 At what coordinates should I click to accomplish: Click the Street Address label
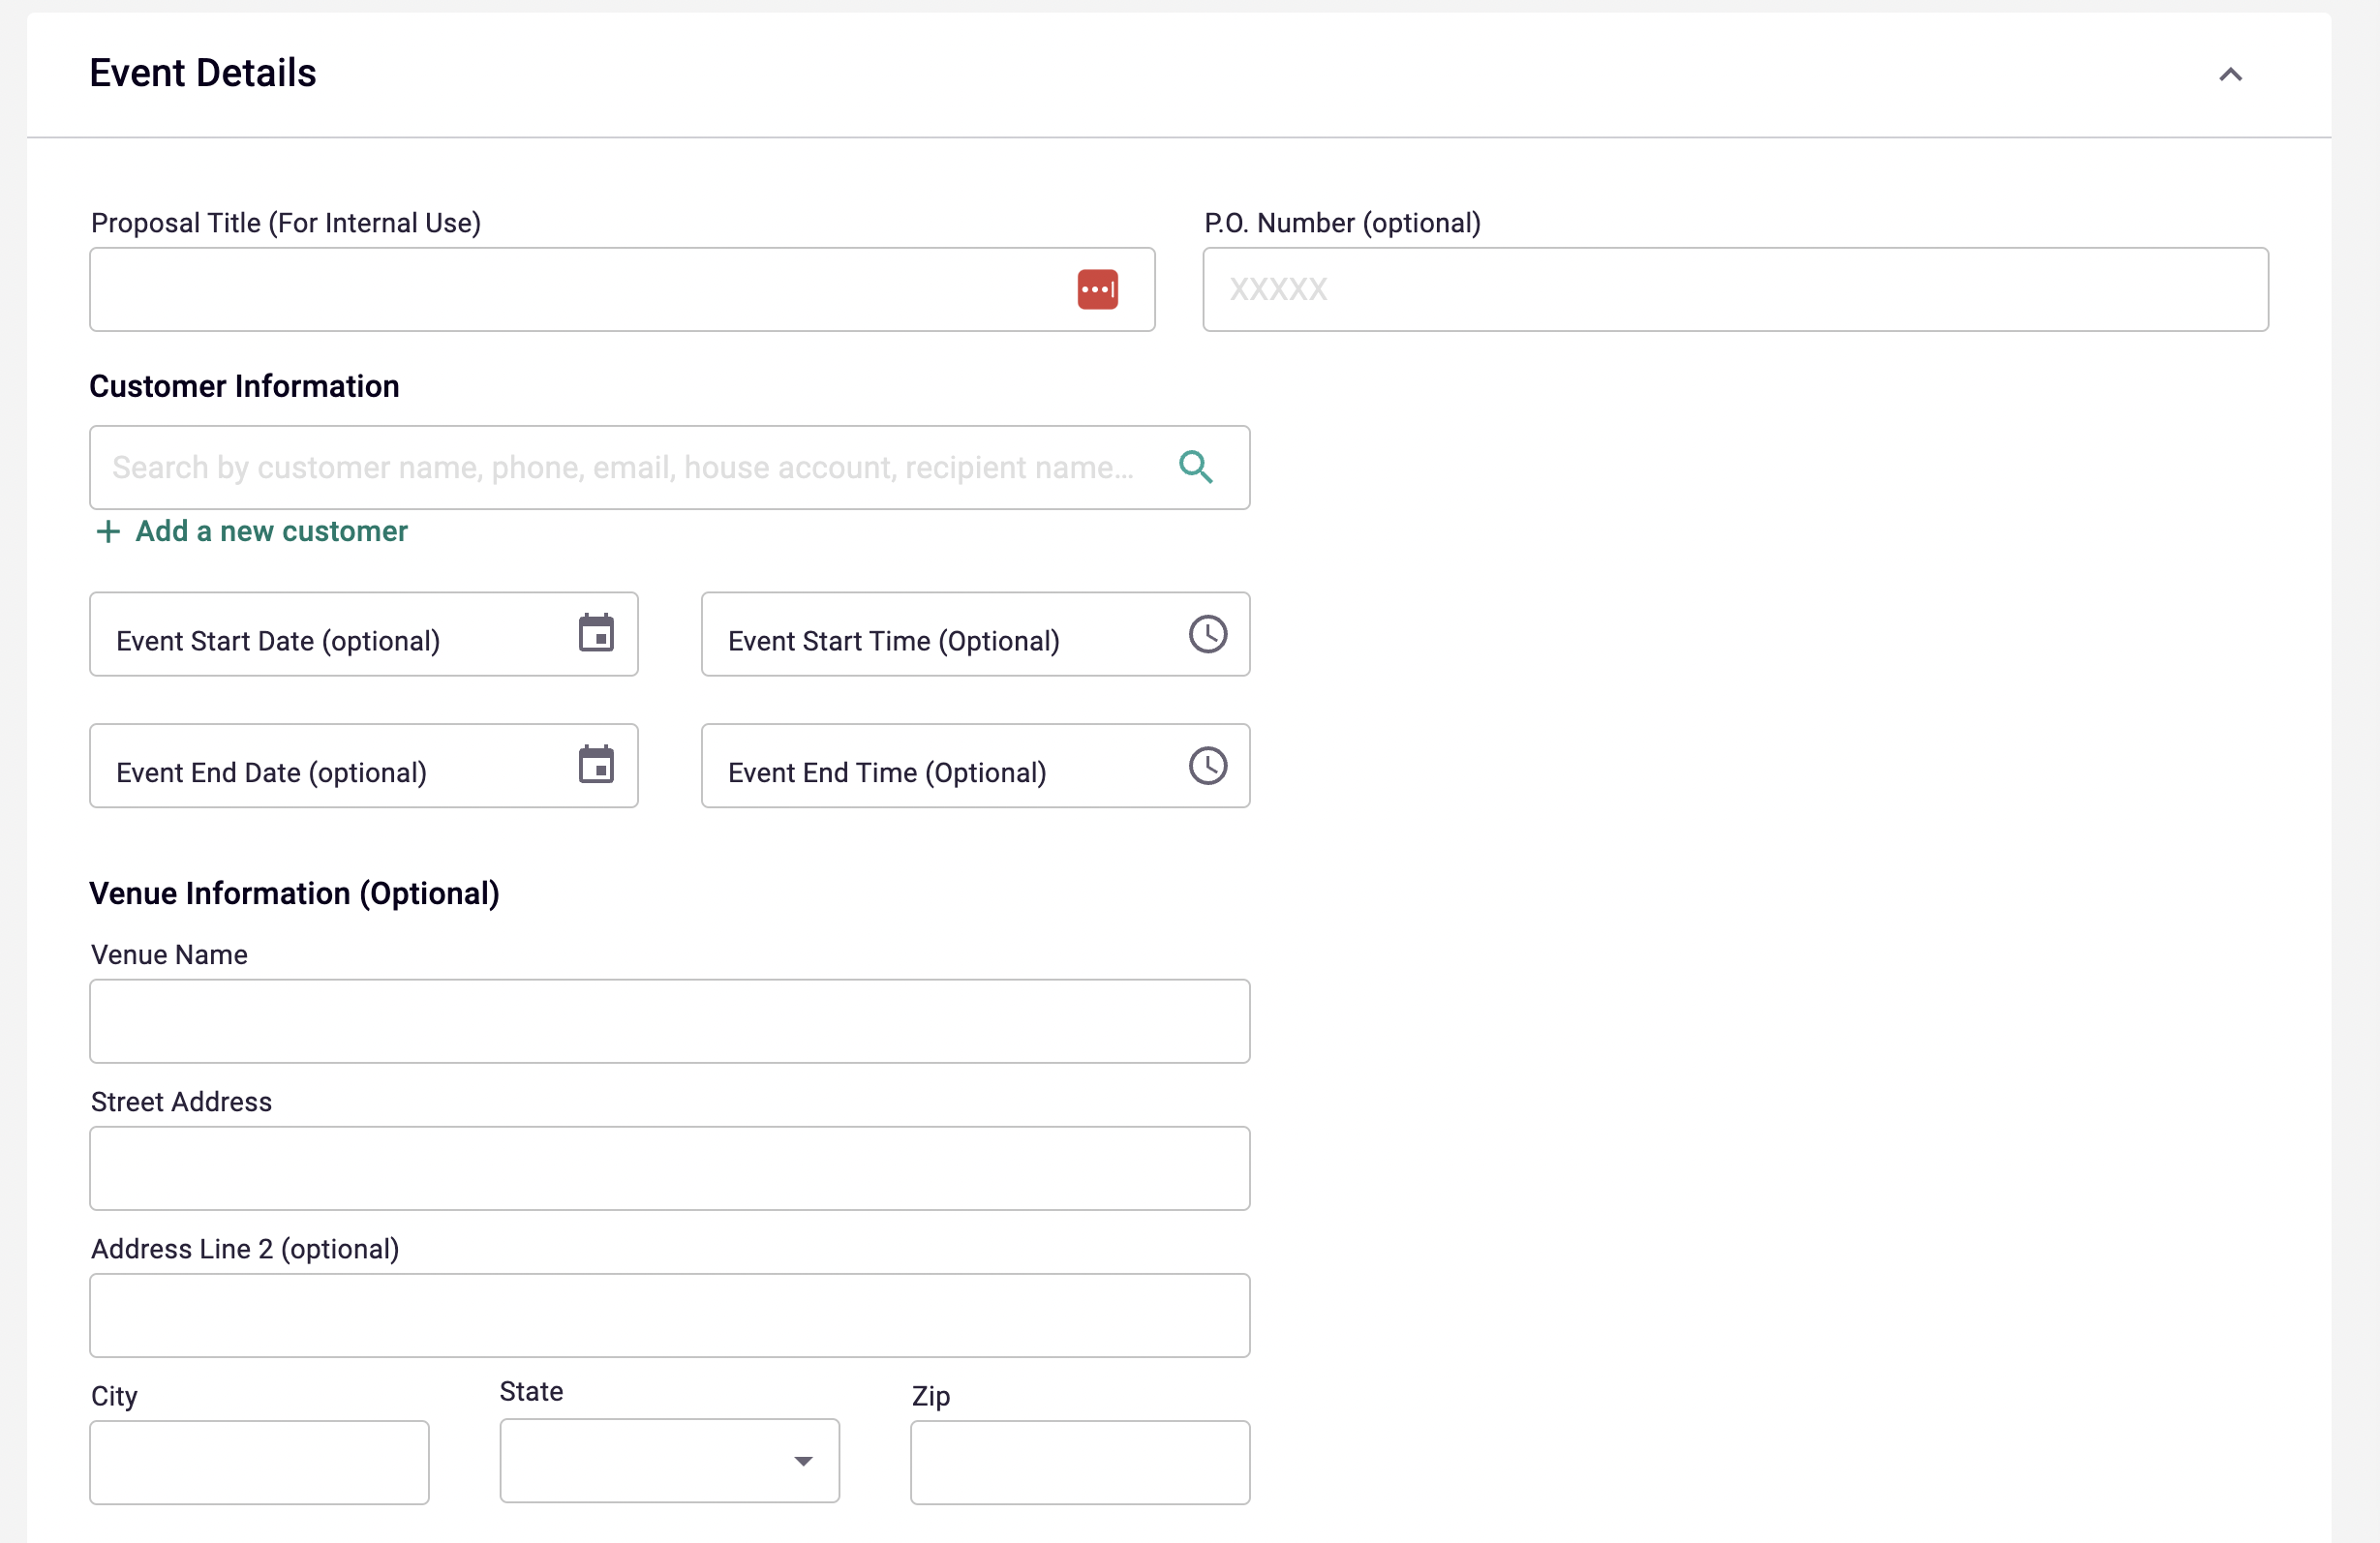coord(181,1101)
